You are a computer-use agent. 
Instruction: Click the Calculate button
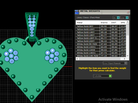(102, 76)
